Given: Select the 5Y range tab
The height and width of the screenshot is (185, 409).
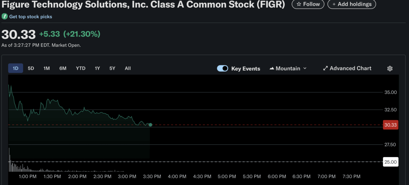Looking at the screenshot, I should (112, 68).
